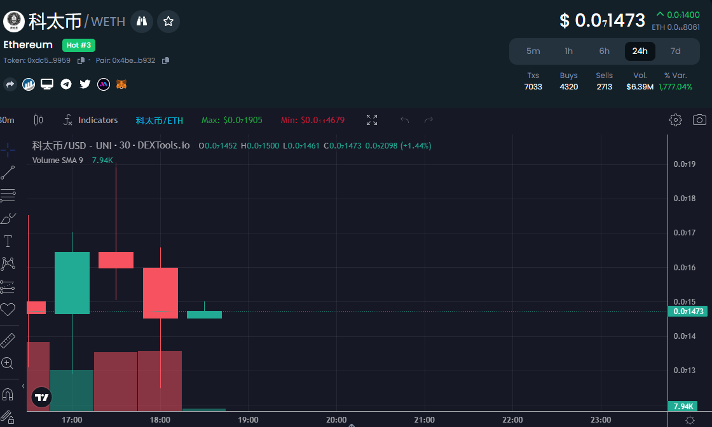Open the time axis settings gear

point(690,420)
